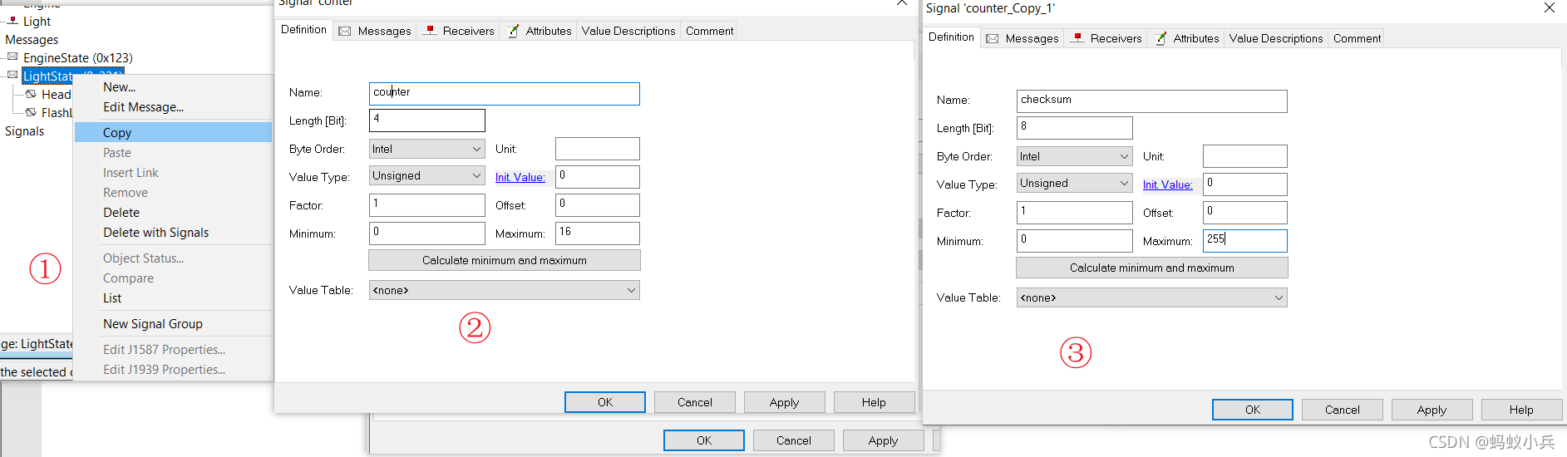1567x457 pixels.
Task: Click Calculate minimum and maximum in counter dialog
Action: click(505, 260)
